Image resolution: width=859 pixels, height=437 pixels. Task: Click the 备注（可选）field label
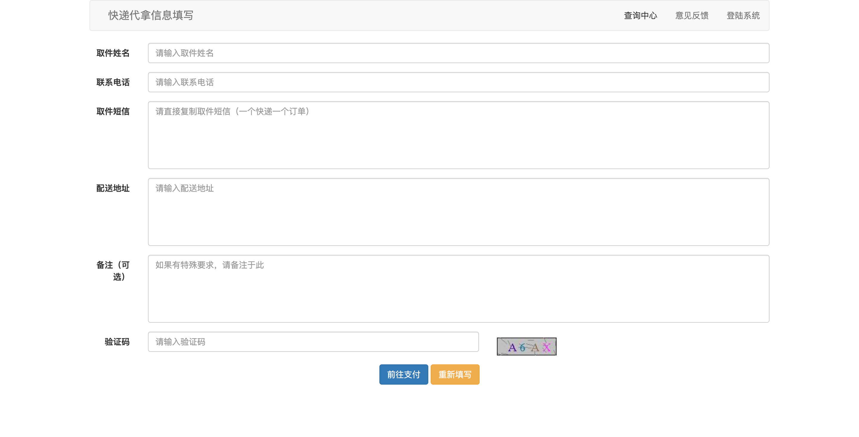(x=113, y=271)
